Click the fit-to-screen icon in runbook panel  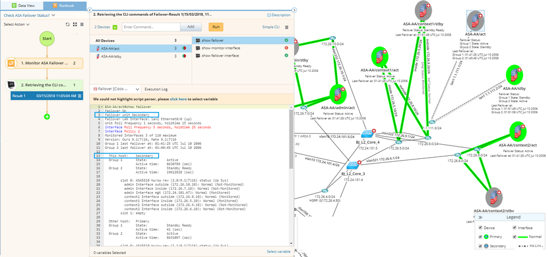coord(75,25)
